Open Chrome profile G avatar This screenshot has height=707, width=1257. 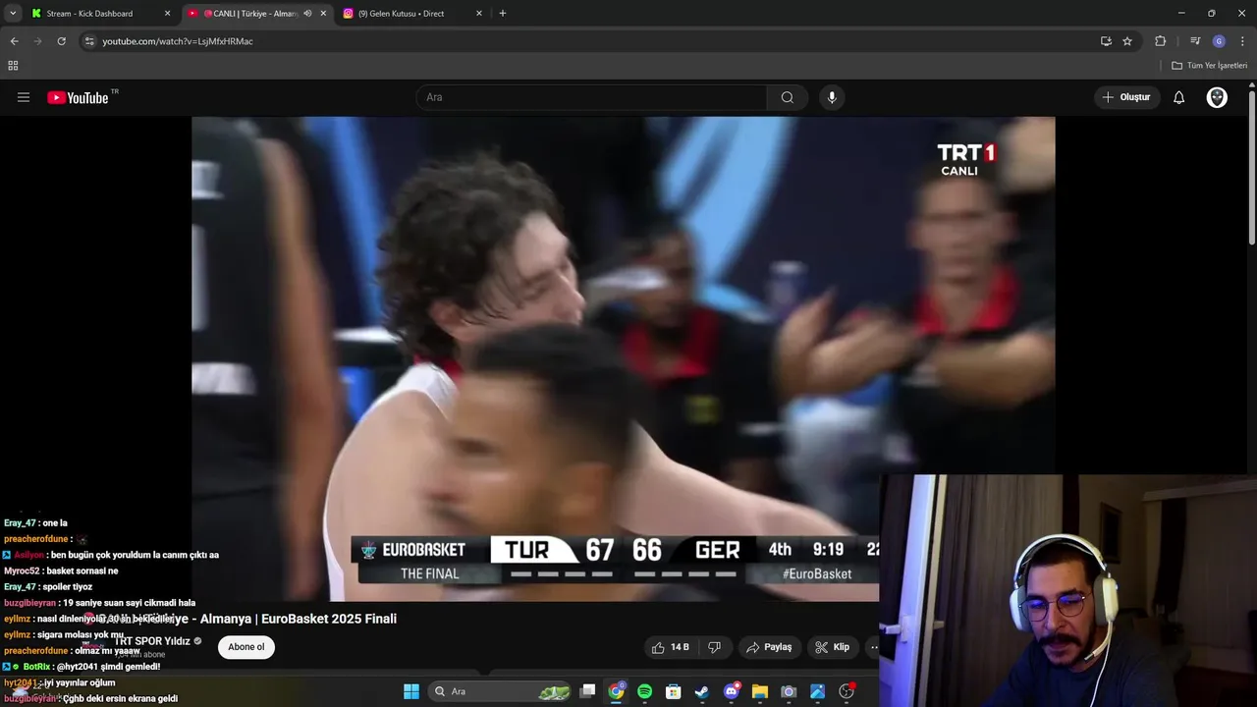(1219, 41)
